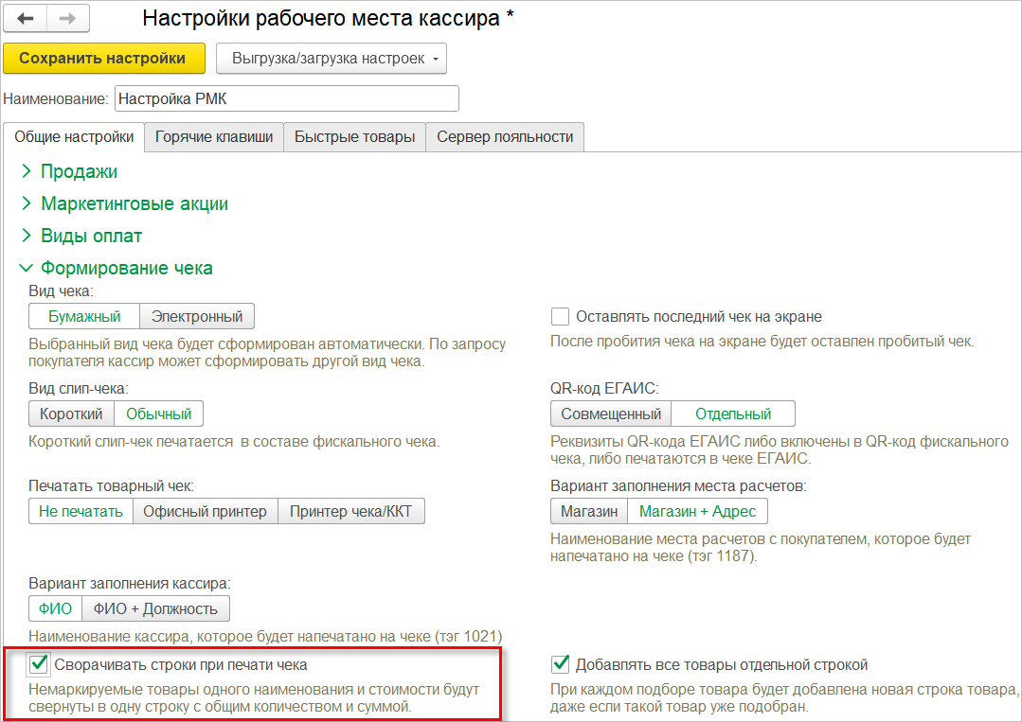Save settings with the yellow button
Viewport: 1022px width, 722px height.
[102, 58]
